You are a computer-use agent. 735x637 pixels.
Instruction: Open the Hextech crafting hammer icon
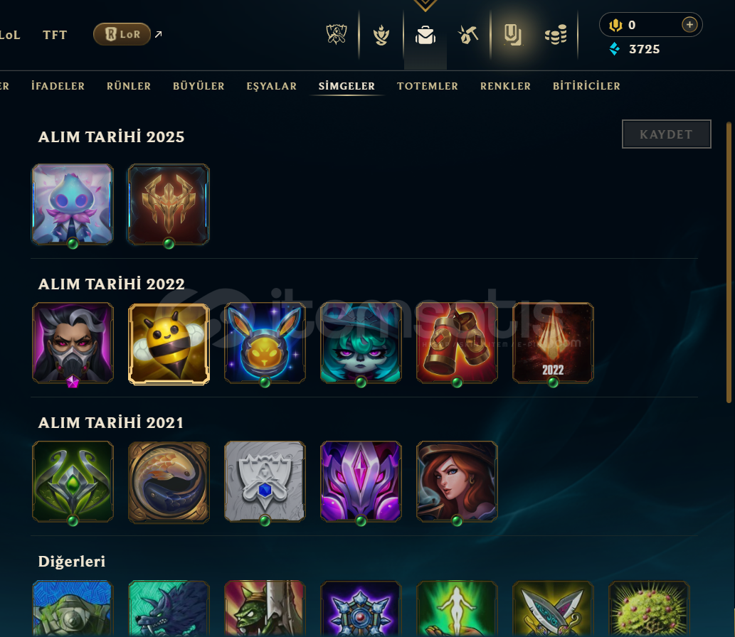(x=467, y=35)
